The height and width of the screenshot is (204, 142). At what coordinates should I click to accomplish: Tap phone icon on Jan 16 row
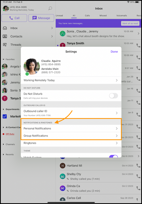(138, 91)
